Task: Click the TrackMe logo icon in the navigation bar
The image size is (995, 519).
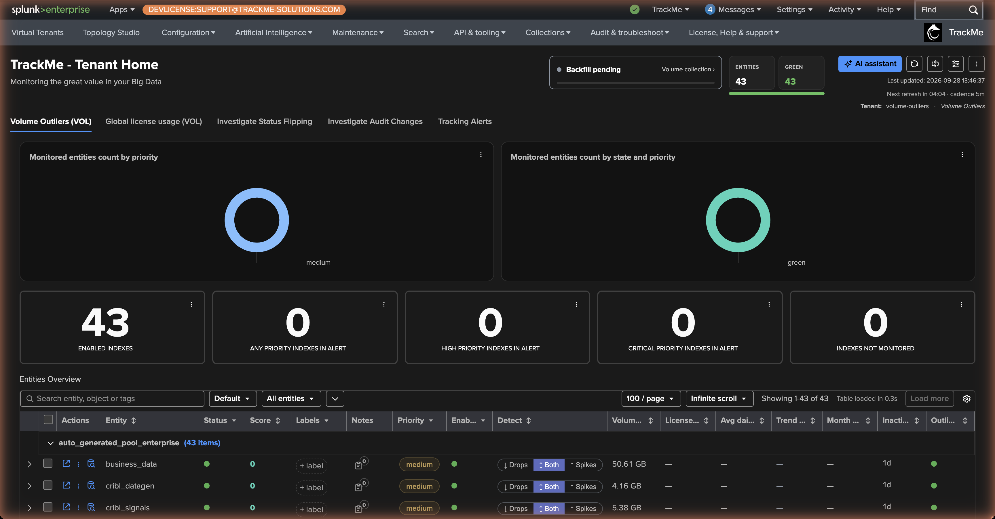Action: coord(933,33)
